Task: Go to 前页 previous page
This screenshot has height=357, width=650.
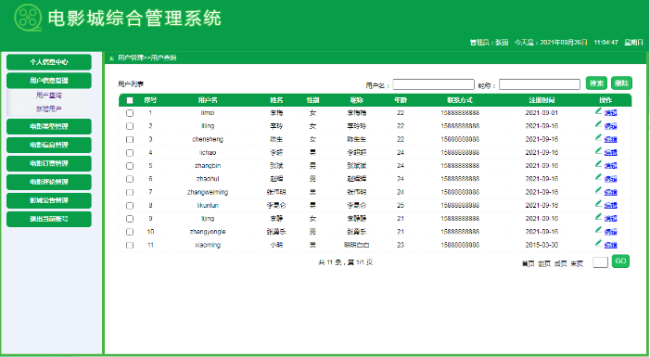Action: (x=544, y=263)
